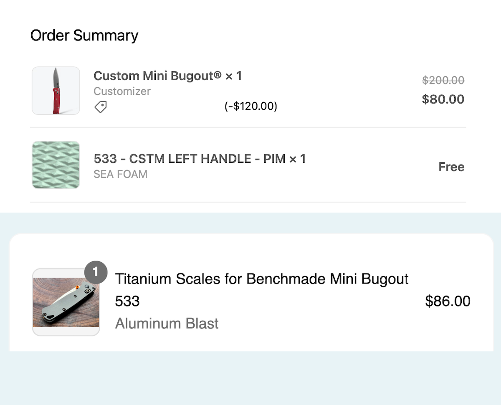The height and width of the screenshot is (405, 501).
Task: Click the -$120.00 discount amount
Action: pos(251,107)
